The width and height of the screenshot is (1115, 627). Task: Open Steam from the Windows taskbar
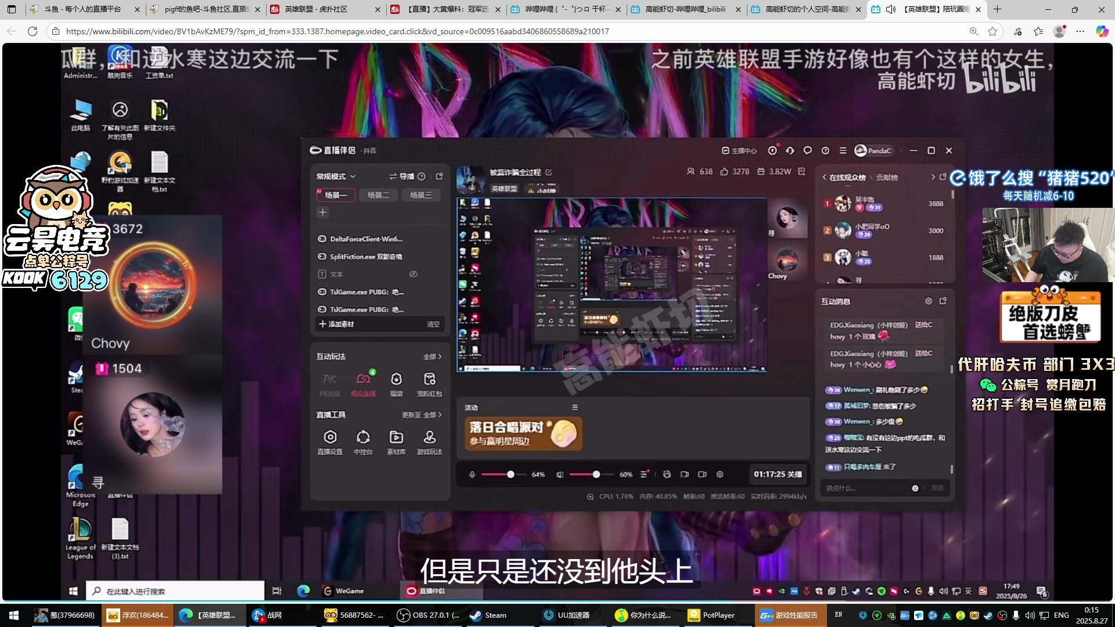(488, 615)
